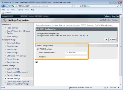
Task: Click the TCP/IP Settings breadcrumb link
Action: (x=87, y=25)
